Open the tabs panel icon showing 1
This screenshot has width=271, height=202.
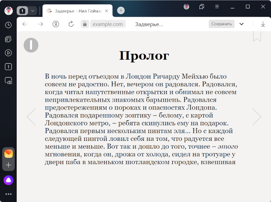8,67
